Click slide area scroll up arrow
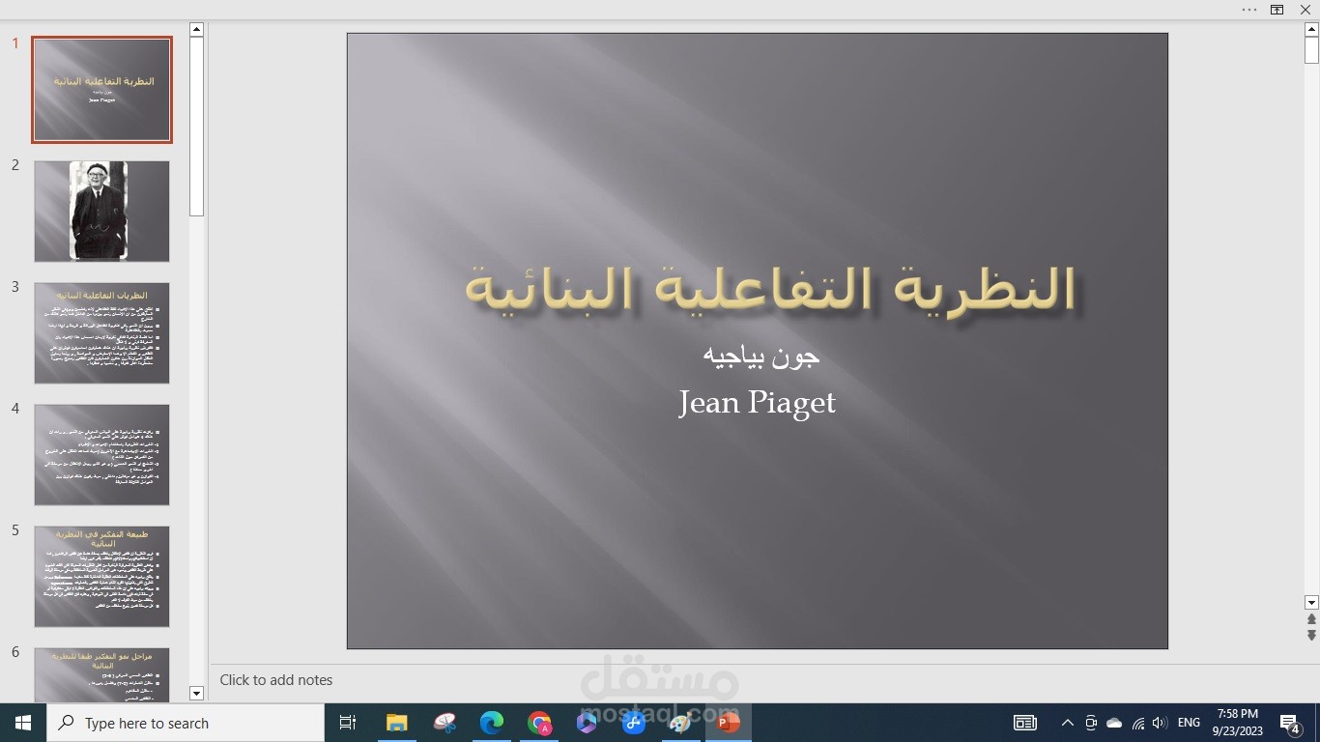Screen dimensions: 1320x742 click(x=1311, y=29)
